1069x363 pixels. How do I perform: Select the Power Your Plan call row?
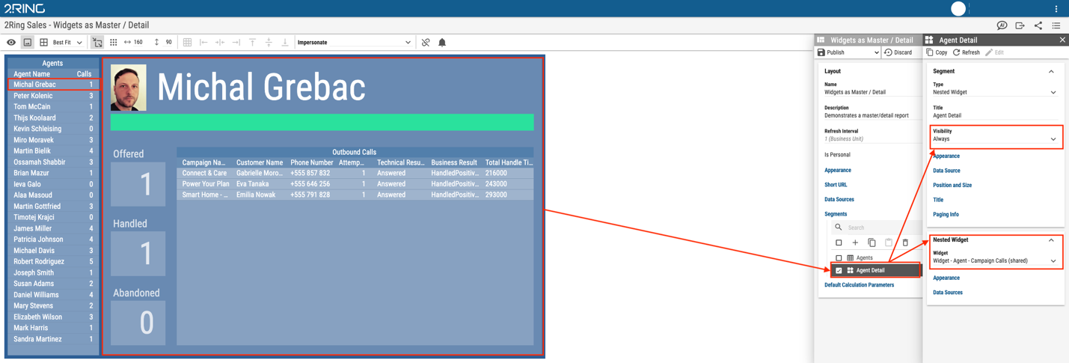pos(355,183)
